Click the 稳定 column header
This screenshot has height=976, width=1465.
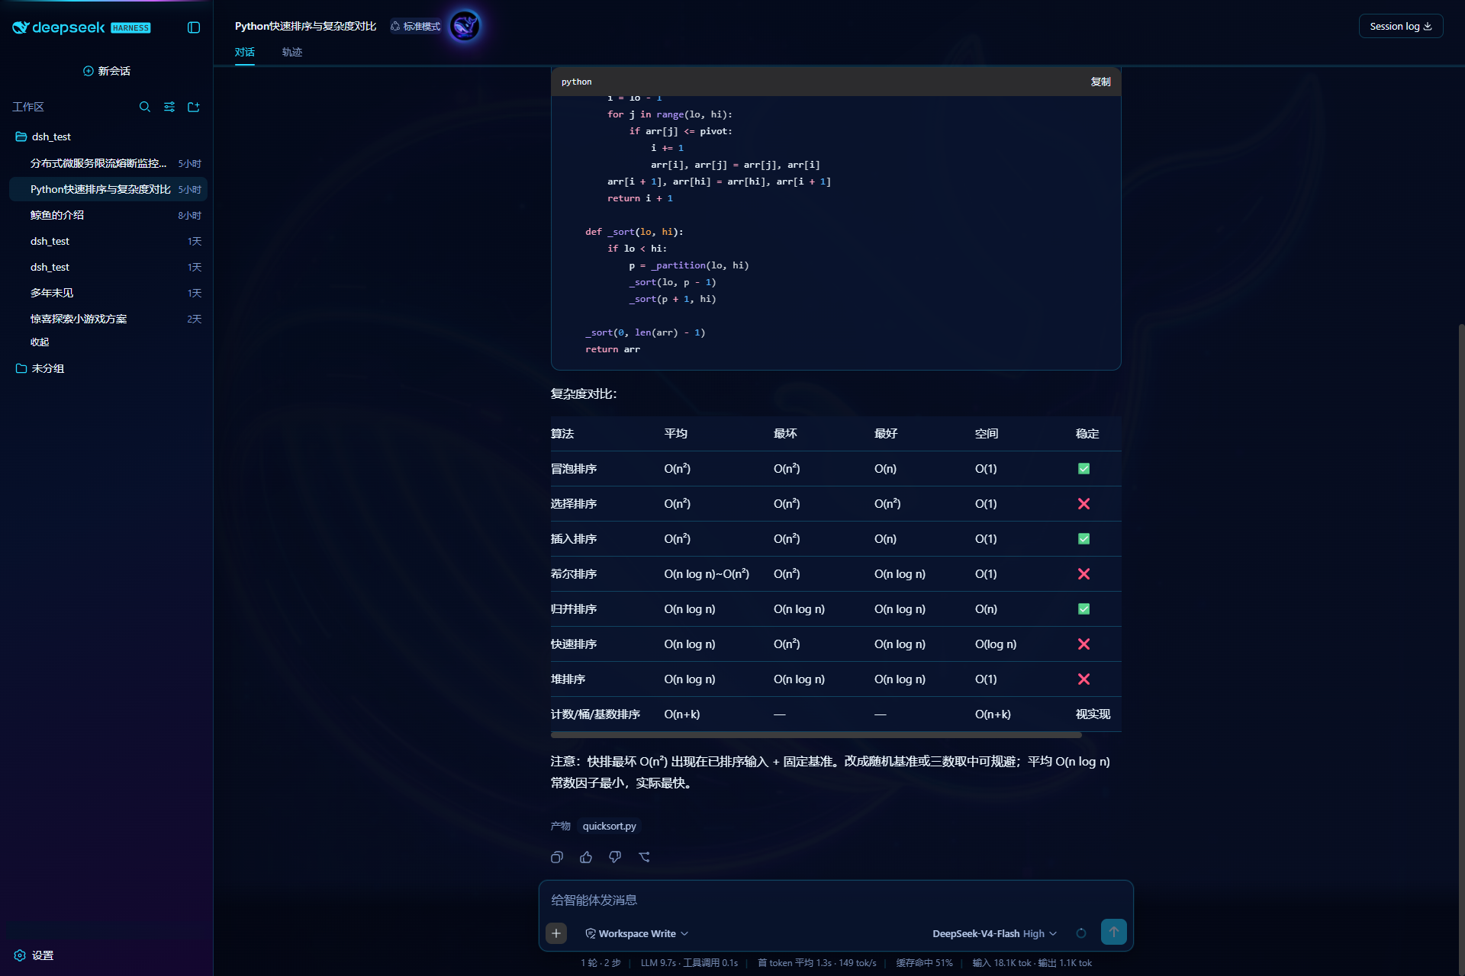coord(1087,434)
